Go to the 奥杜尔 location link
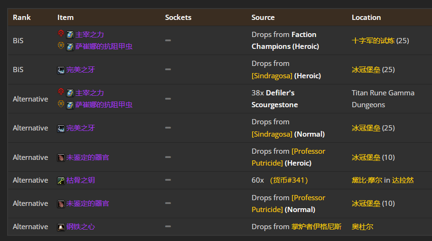 point(362,227)
